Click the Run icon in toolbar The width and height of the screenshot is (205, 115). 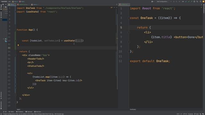pos(171,1)
